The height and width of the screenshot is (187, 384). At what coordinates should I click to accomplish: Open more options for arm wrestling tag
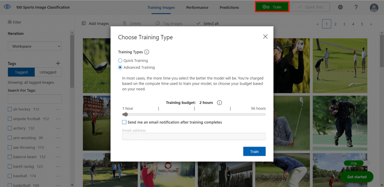[x=58, y=138]
